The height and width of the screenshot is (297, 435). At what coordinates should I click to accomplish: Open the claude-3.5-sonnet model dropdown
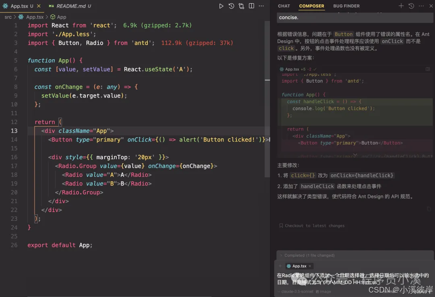coord(295,291)
